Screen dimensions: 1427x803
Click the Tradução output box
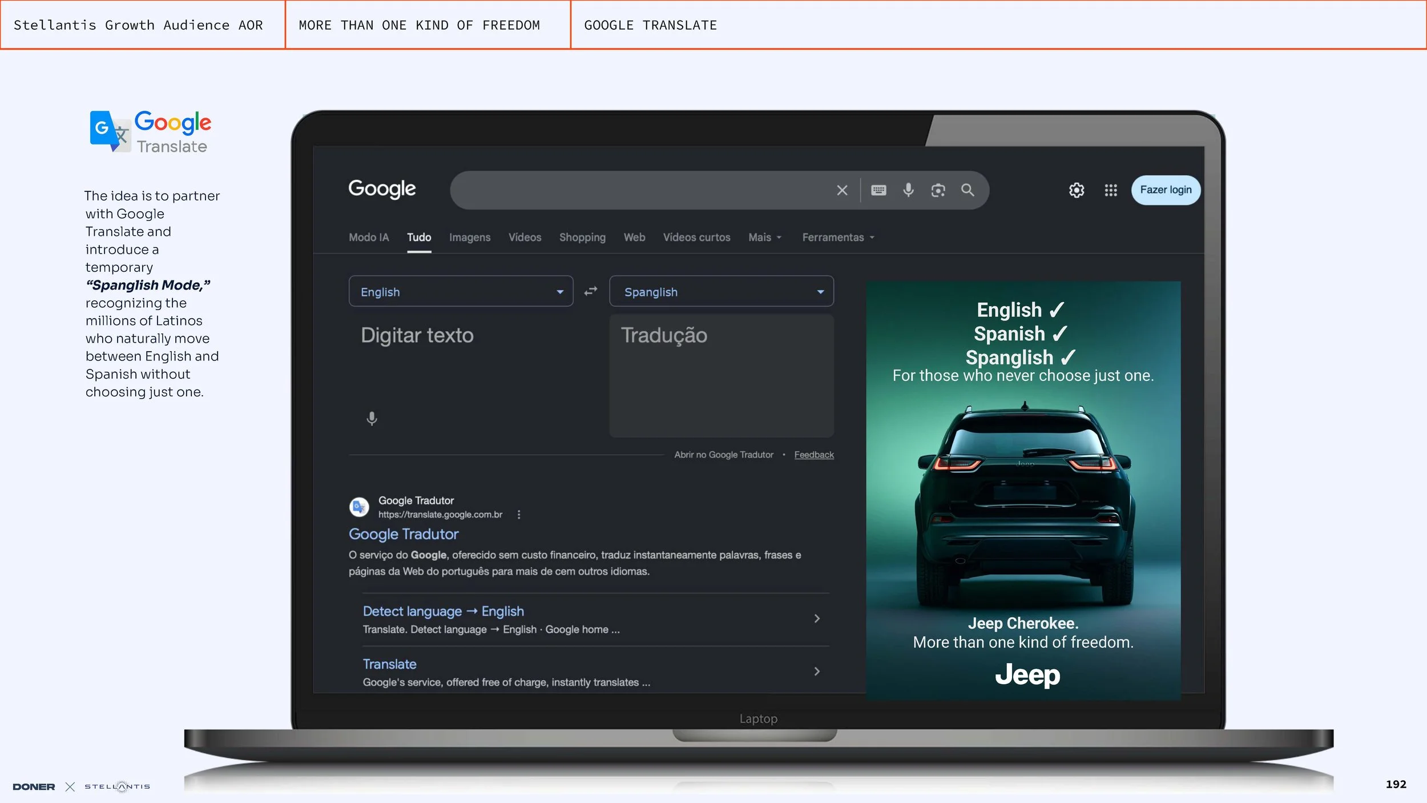click(721, 376)
